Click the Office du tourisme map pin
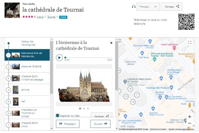This screenshot has height=133, width=199. pos(155,59)
